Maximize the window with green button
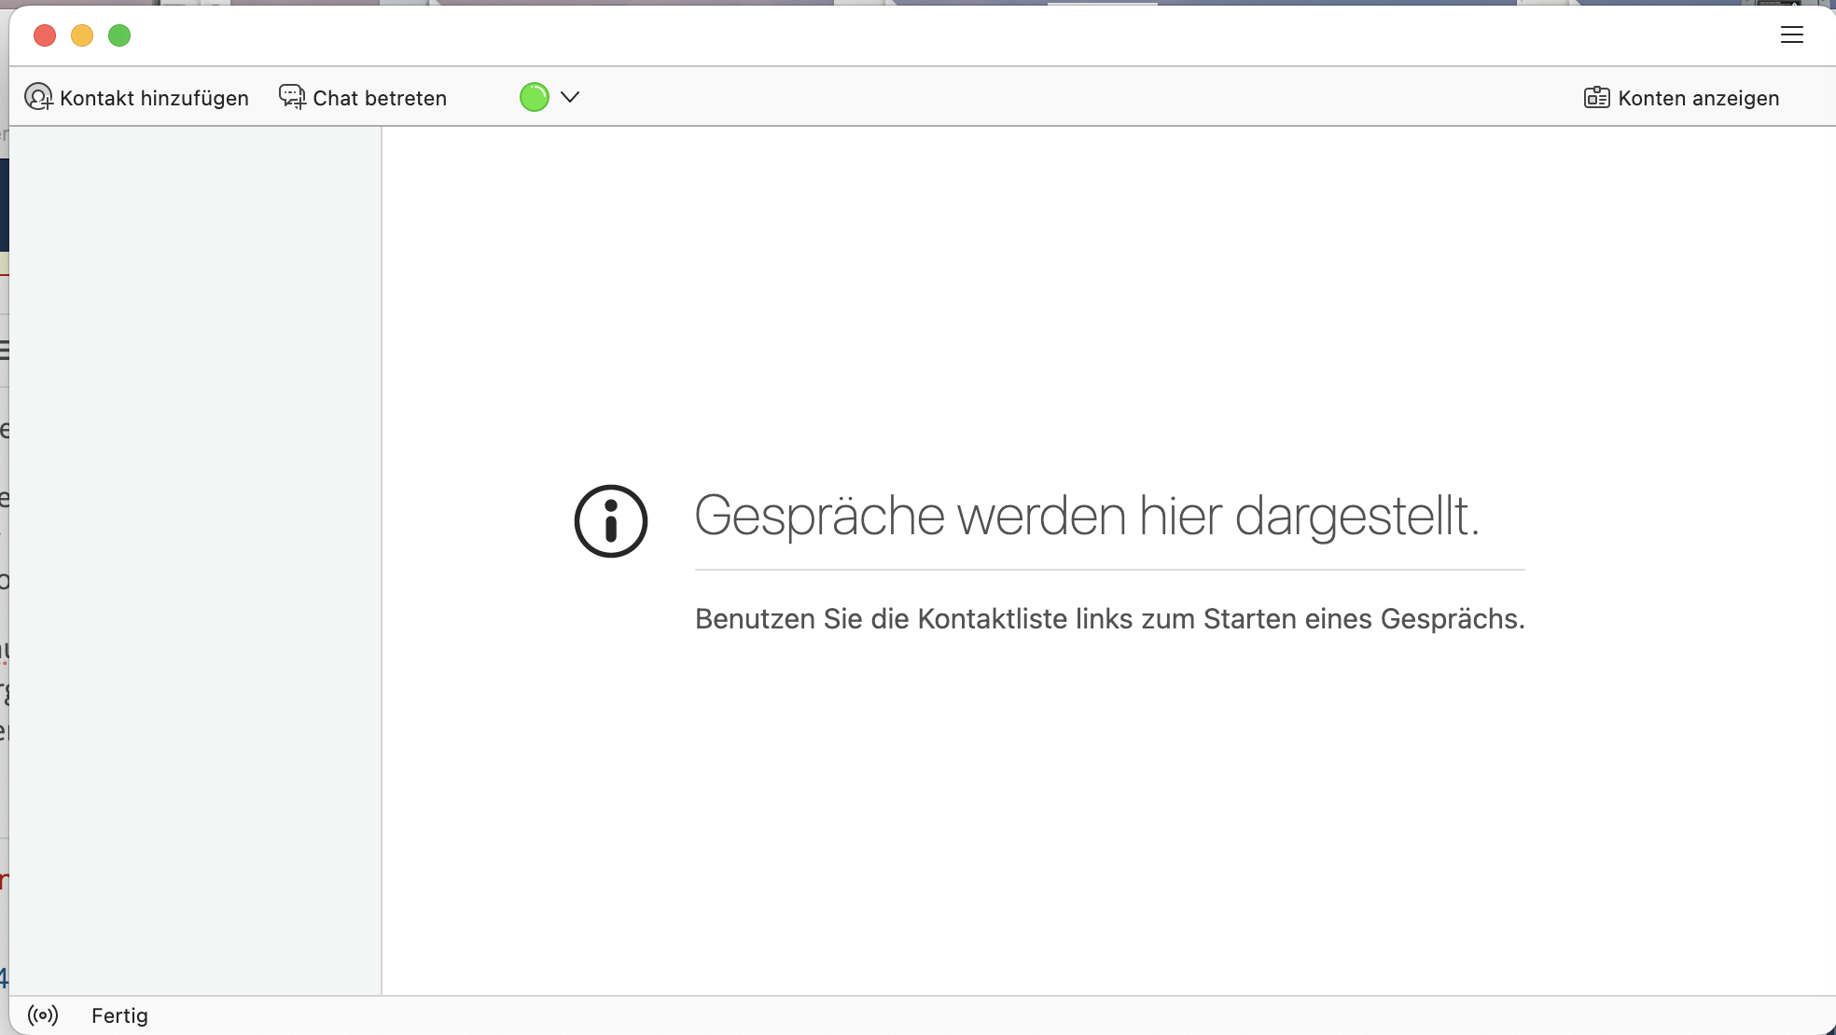Viewport: 1836px width, 1035px height. [x=119, y=35]
